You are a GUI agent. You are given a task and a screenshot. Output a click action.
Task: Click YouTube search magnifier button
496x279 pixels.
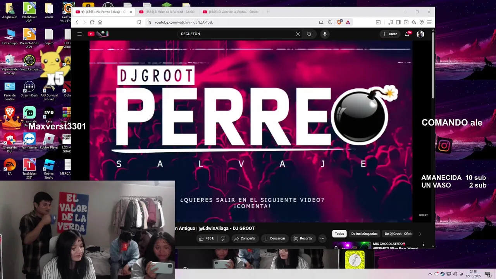coord(309,34)
